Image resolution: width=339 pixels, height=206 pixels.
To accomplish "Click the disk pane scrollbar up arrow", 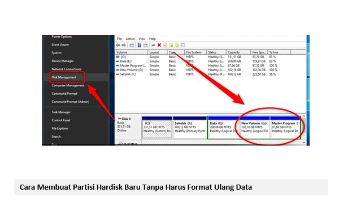I will [304, 116].
